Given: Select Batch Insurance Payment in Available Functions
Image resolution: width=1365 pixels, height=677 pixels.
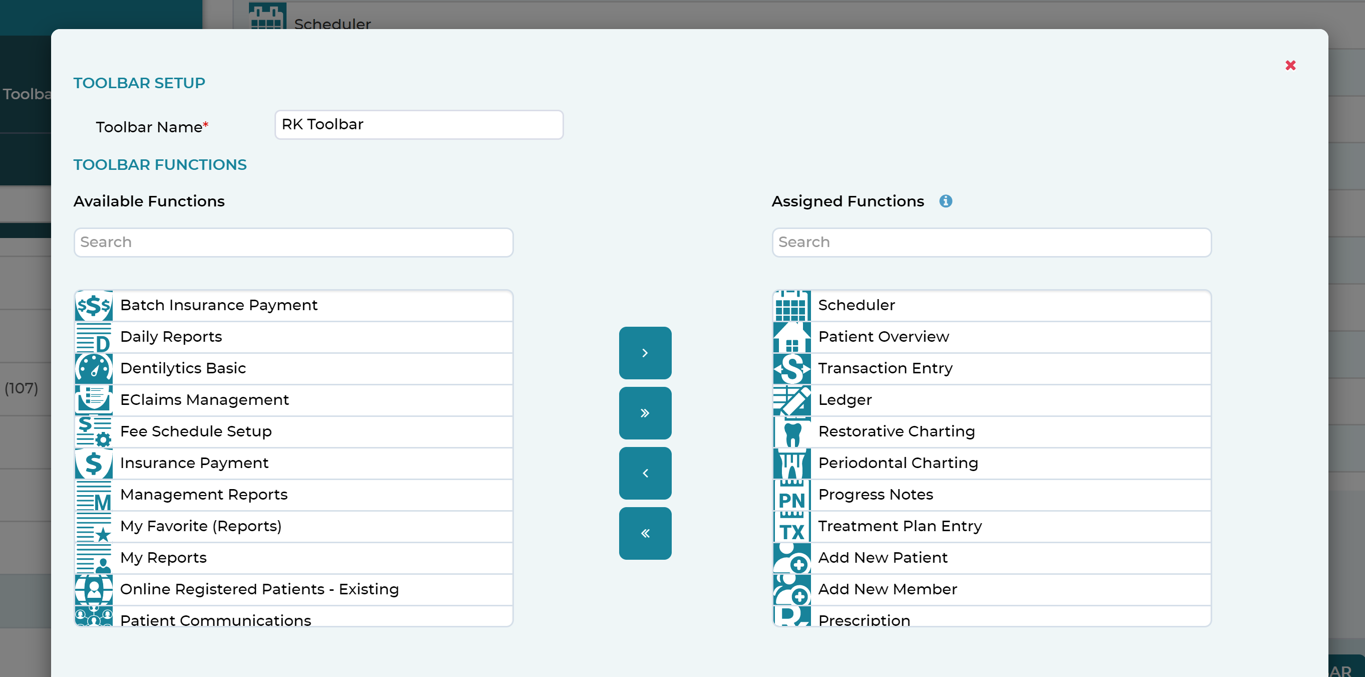Looking at the screenshot, I should 294,305.
